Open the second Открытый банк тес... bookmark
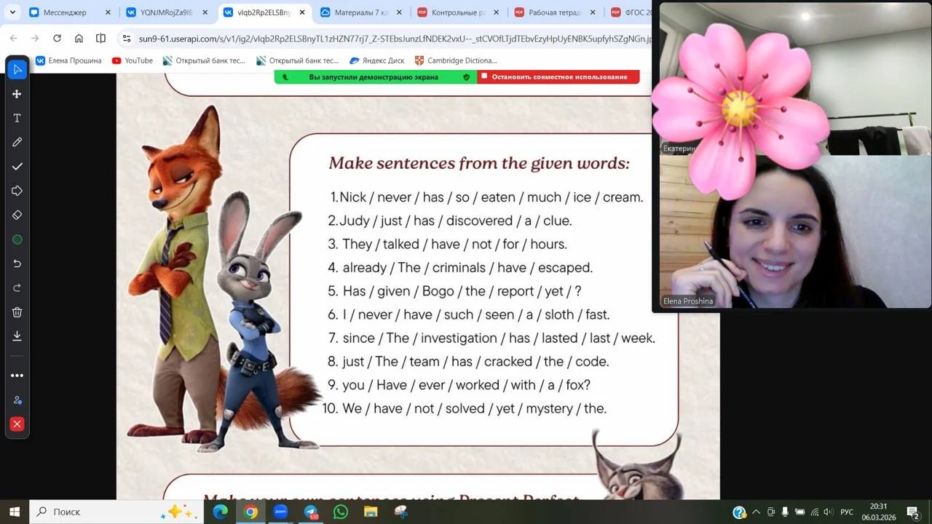The width and height of the screenshot is (932, 524). [x=298, y=60]
